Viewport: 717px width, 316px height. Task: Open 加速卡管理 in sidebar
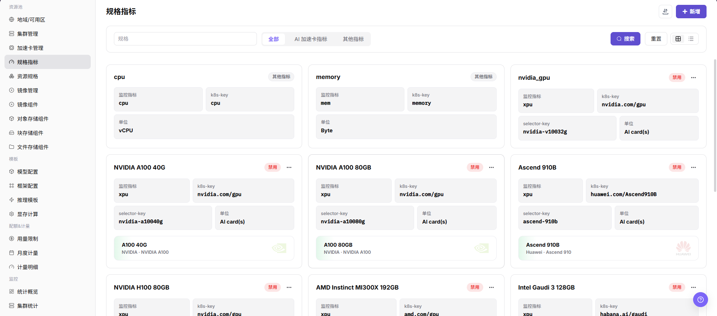coord(47,48)
